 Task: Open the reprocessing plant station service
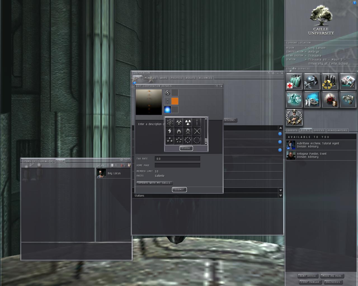click(330, 82)
